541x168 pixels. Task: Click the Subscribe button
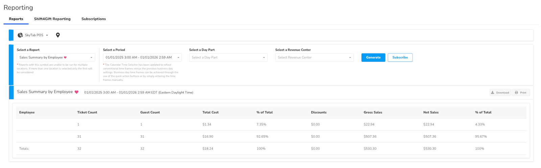click(400, 57)
